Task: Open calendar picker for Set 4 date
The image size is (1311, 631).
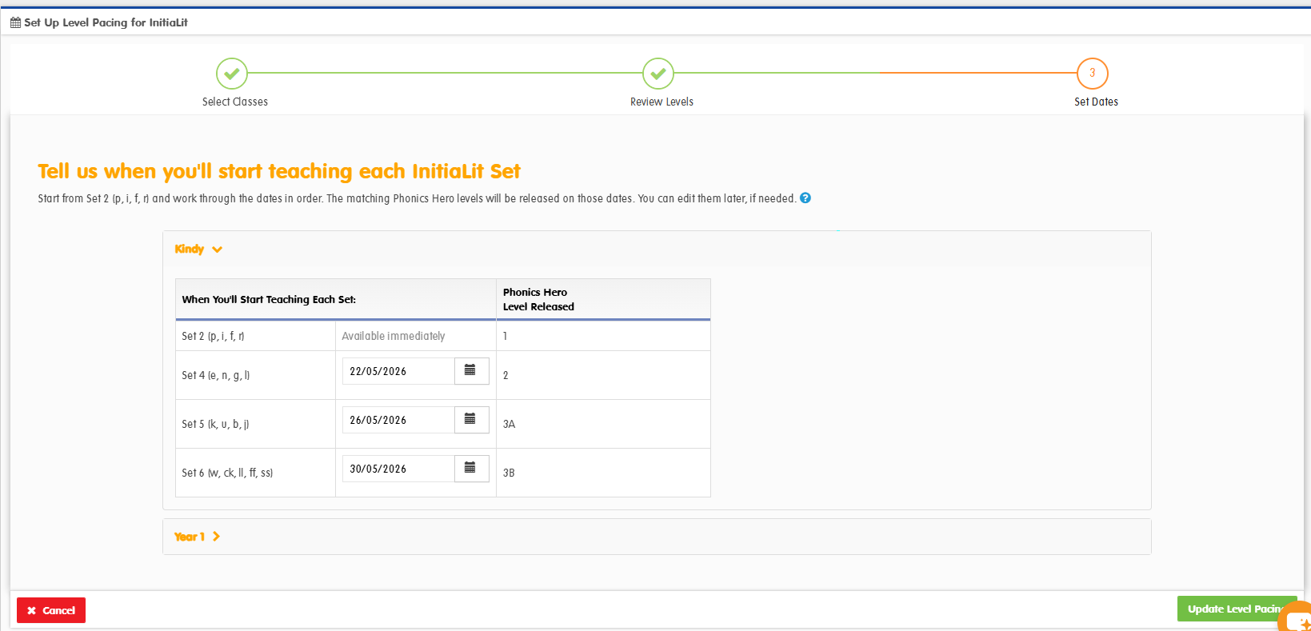Action: pyautogui.click(x=471, y=371)
